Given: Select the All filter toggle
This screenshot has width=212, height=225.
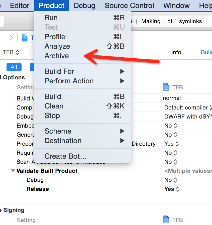Looking at the screenshot, I should [x=14, y=67].
